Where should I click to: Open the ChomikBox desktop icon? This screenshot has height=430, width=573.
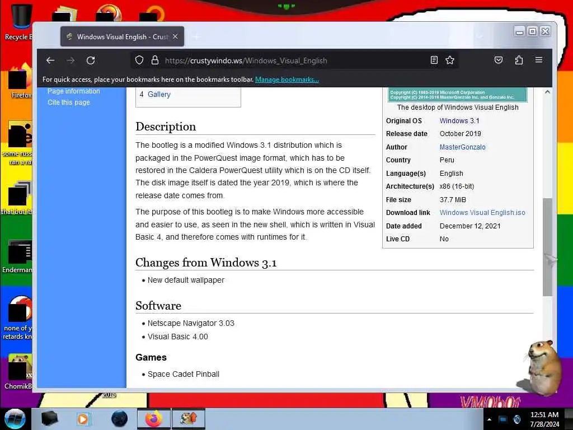(18, 372)
